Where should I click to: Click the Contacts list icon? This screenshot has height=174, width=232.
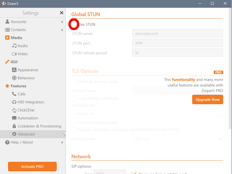pos(7,30)
